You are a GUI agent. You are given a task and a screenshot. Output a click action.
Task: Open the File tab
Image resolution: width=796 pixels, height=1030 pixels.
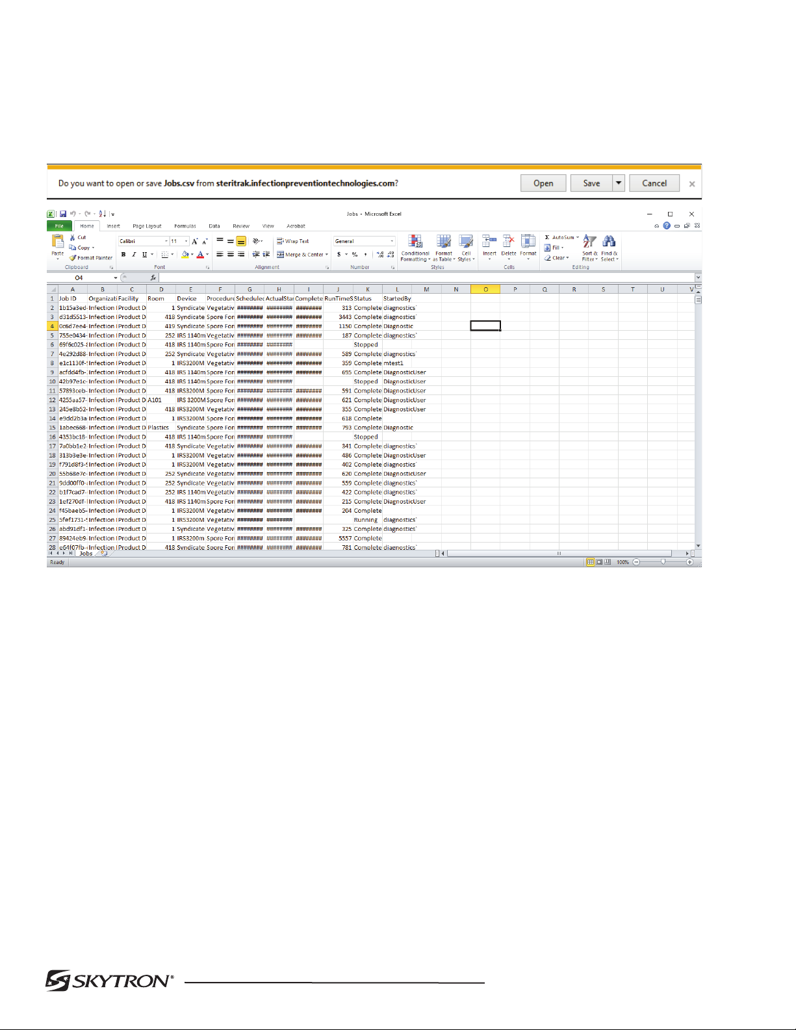(59, 226)
